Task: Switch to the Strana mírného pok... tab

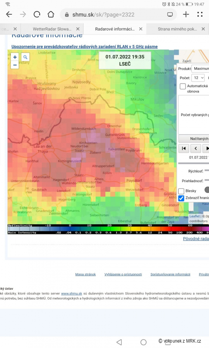Action: (177, 29)
